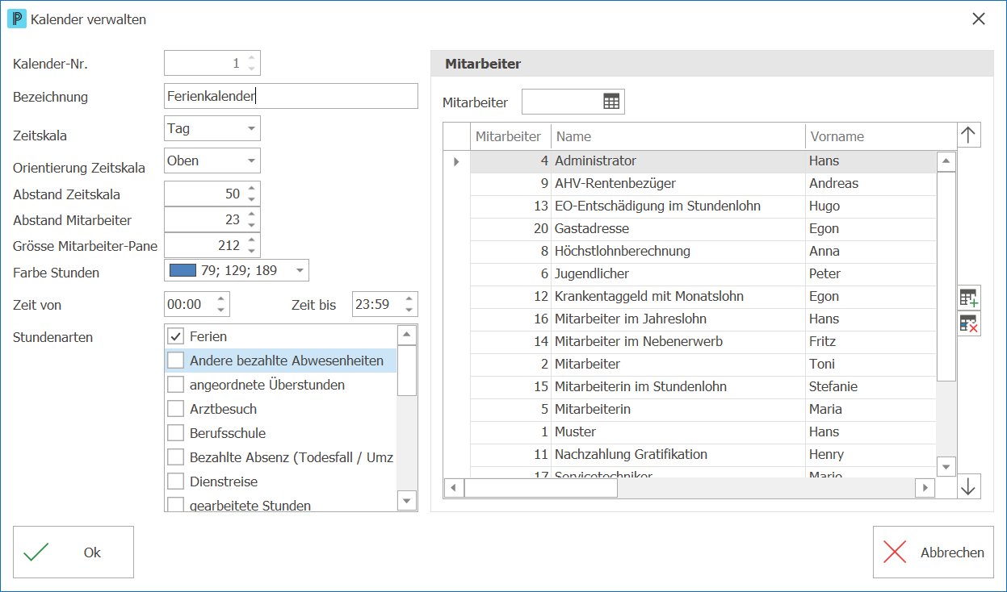This screenshot has height=592, width=1007.
Task: Remove an employee using the table-delete icon
Action: click(969, 324)
